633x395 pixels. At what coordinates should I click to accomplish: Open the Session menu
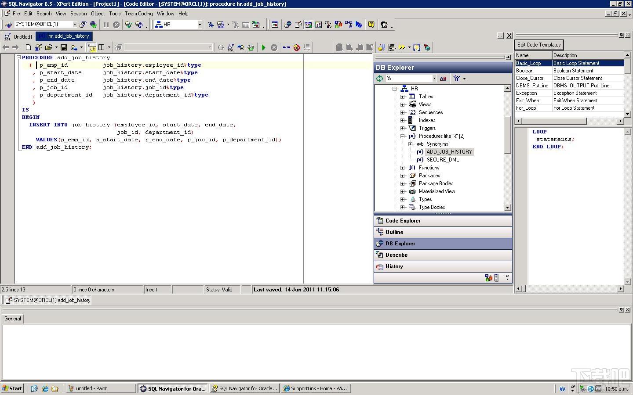[x=79, y=14]
